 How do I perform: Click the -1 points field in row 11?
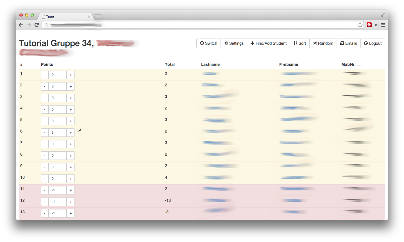coord(58,190)
